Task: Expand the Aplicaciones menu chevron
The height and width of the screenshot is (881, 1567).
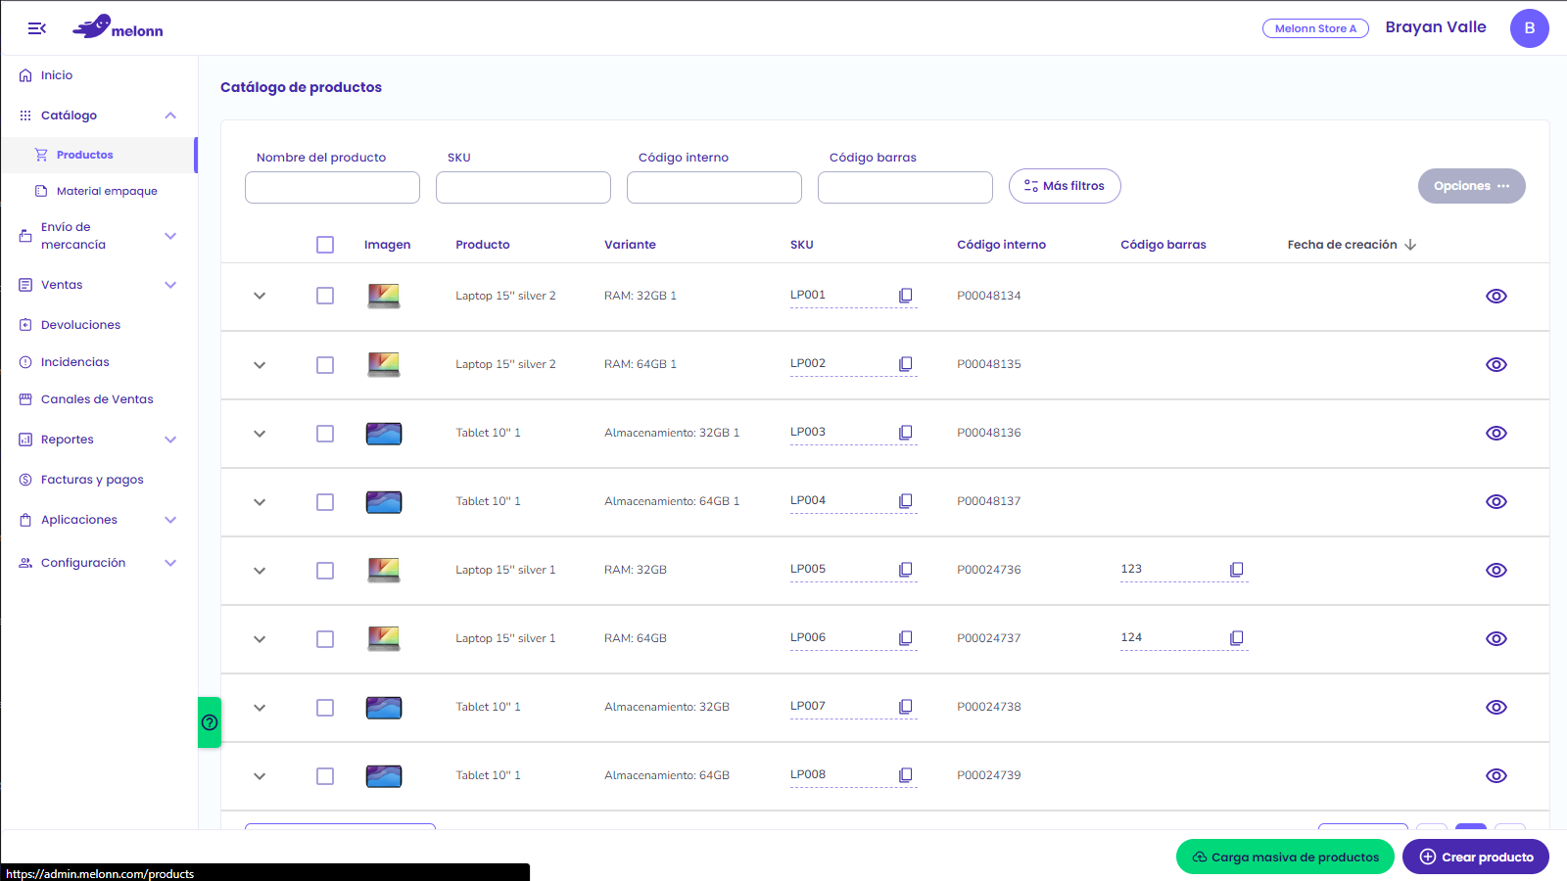Action: 170,520
